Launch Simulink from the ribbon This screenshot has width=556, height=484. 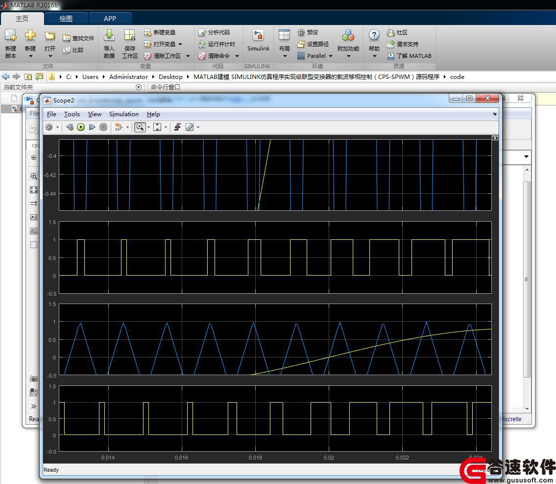(258, 41)
